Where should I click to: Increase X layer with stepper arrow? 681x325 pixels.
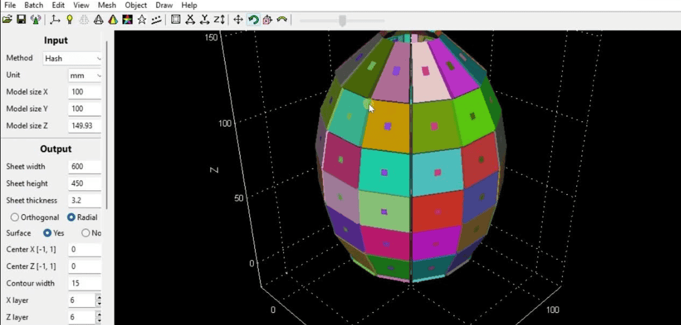[99, 298]
